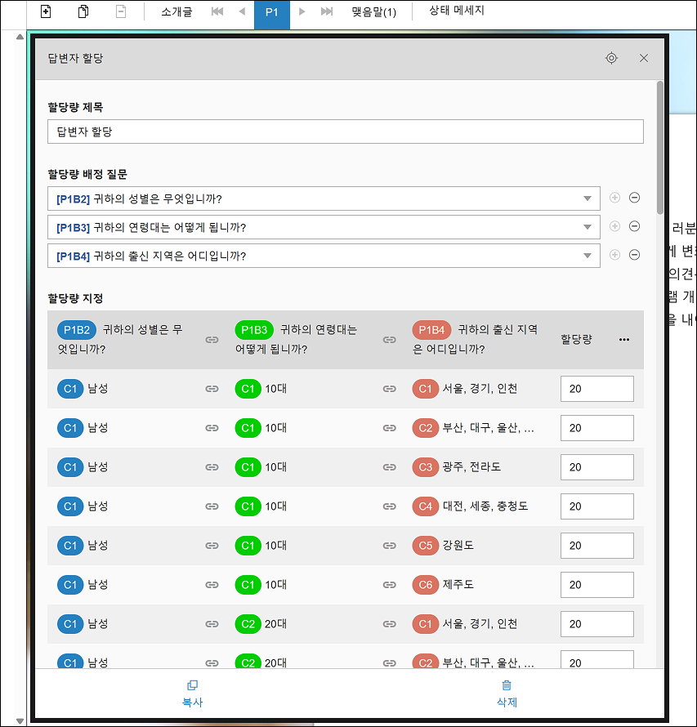
Task: Remove the P1B2 question row
Action: coord(634,198)
